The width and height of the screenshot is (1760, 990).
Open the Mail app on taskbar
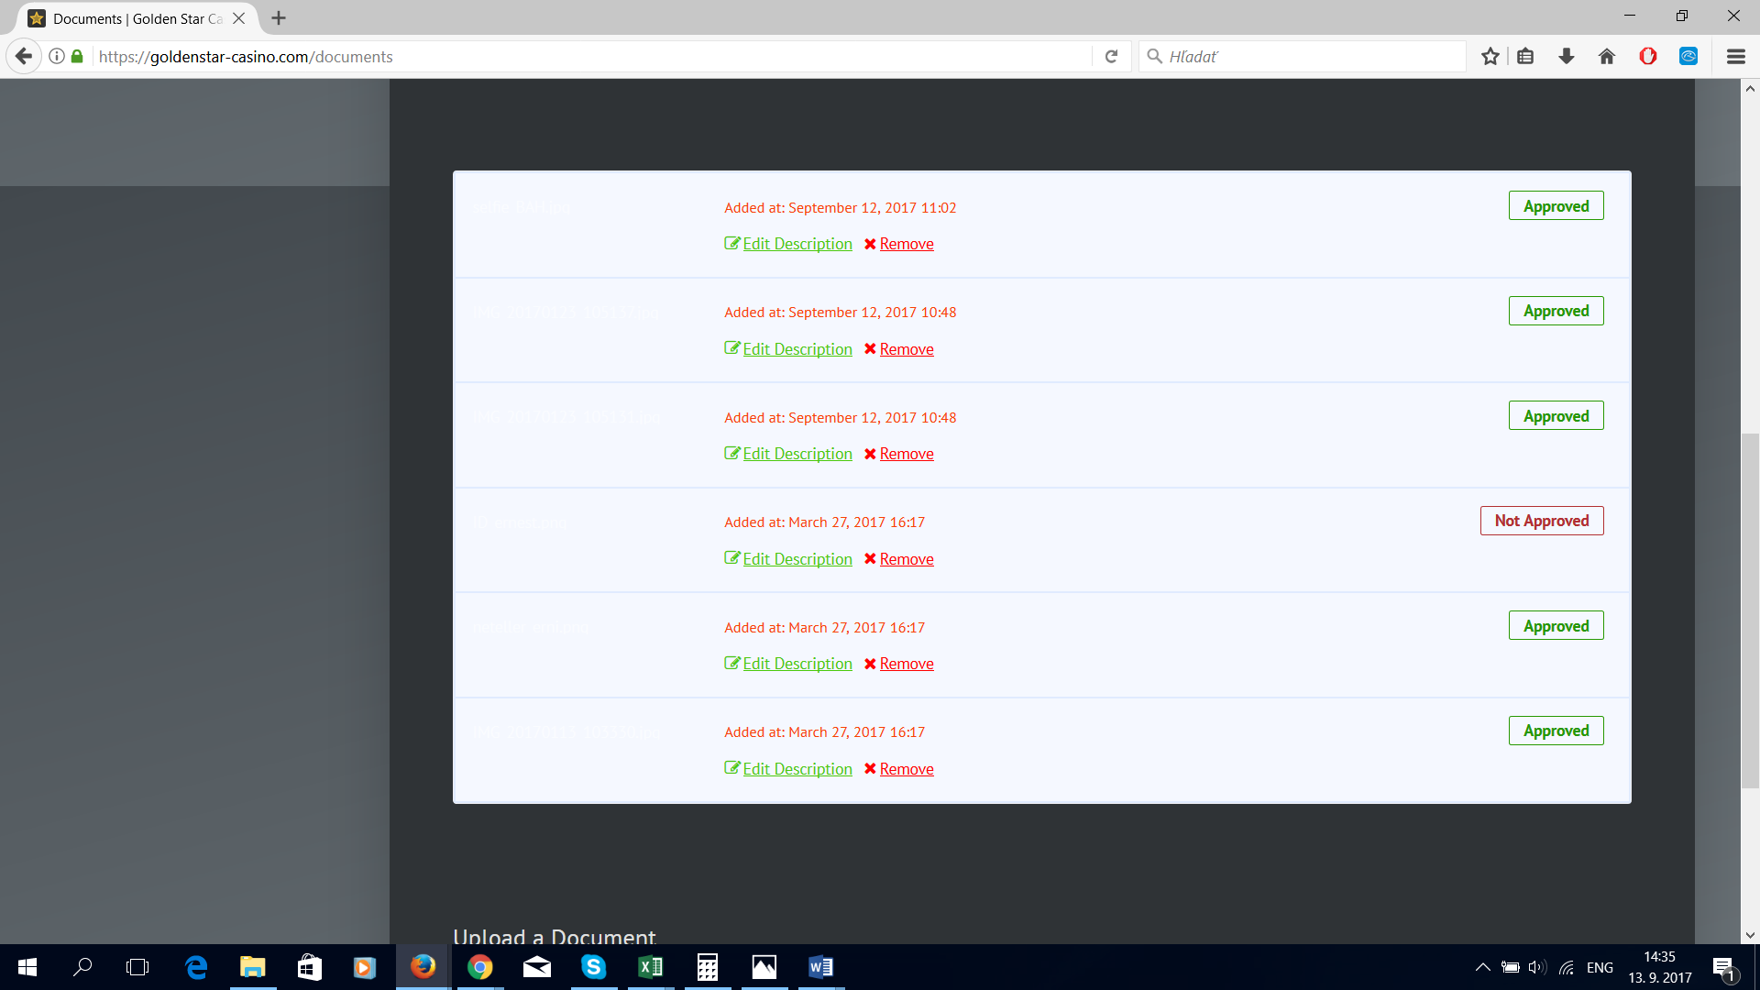[537, 967]
